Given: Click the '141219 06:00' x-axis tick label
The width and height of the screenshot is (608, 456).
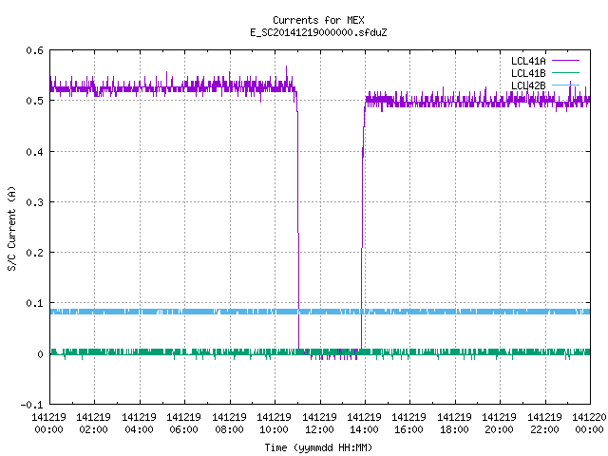Looking at the screenshot, I should pyautogui.click(x=183, y=423).
